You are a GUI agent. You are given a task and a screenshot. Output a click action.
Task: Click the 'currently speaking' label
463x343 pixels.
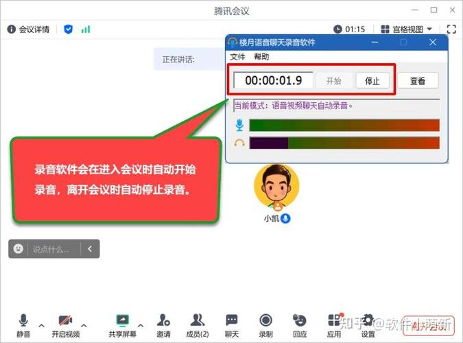pos(178,60)
